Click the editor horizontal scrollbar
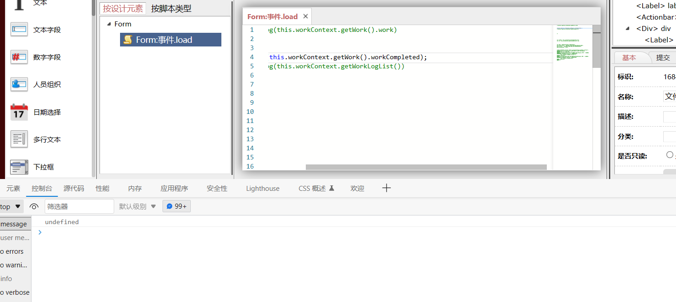Screen dimensions: 676x302 pos(426,167)
